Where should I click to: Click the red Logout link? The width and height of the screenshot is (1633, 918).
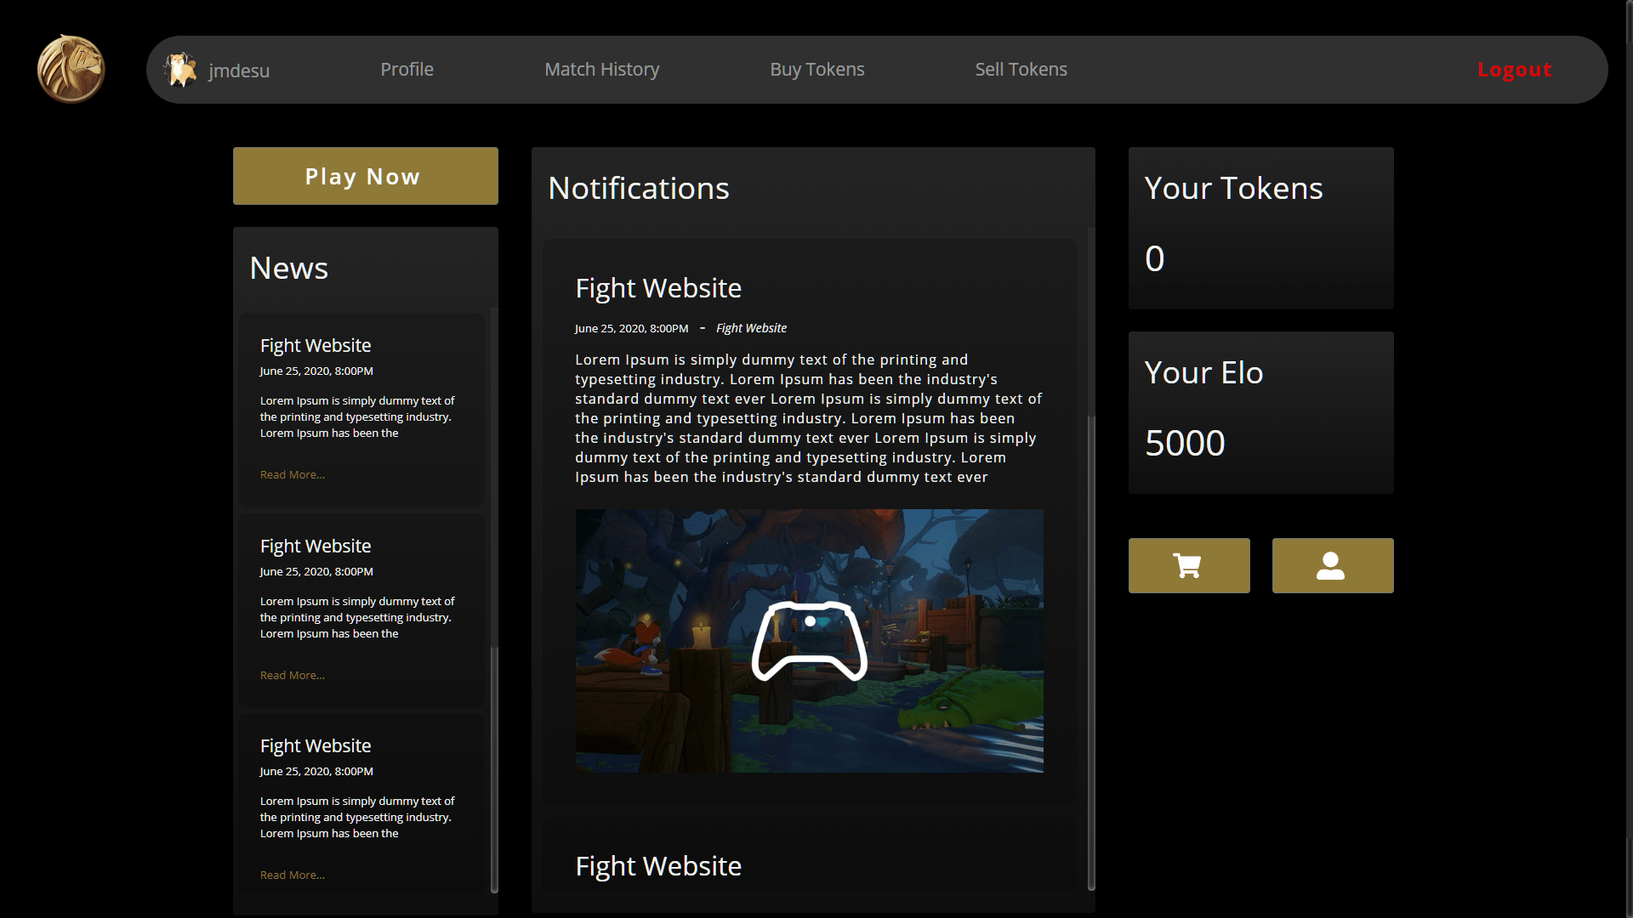coord(1514,70)
